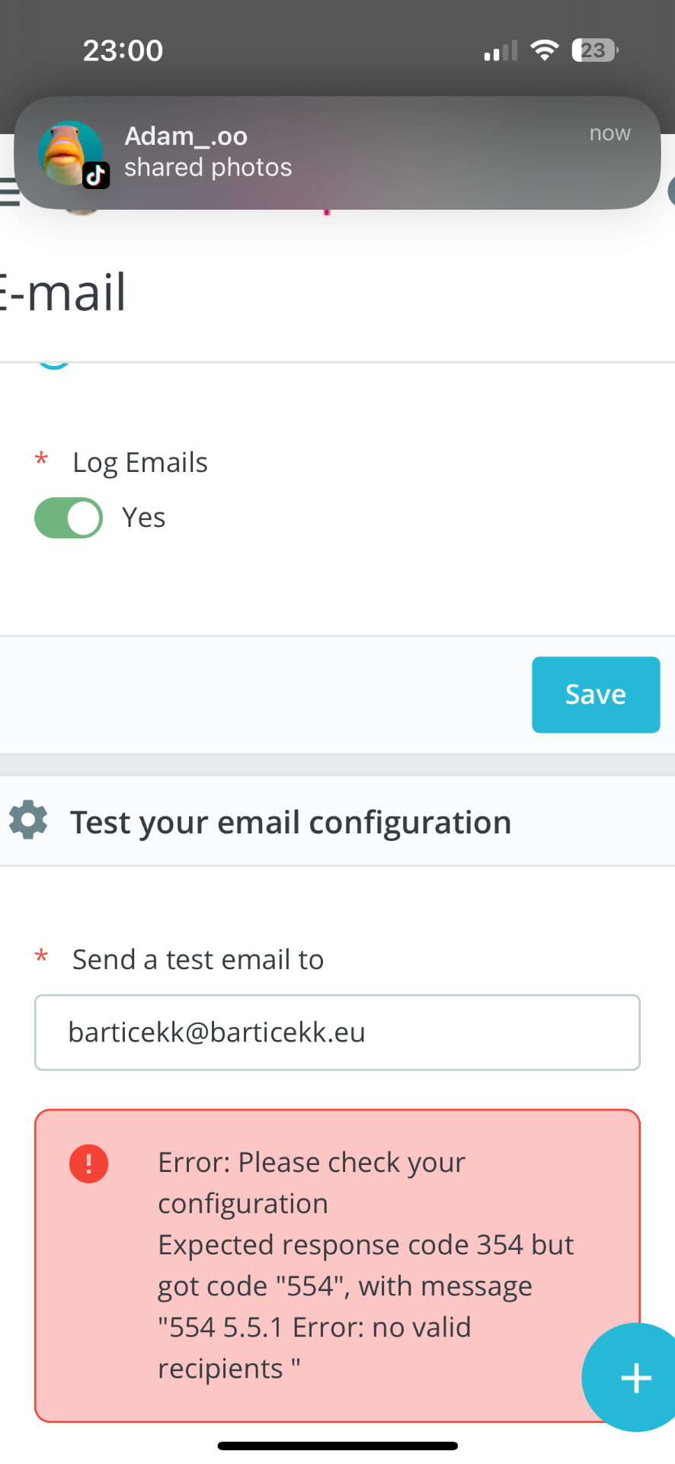Select the partially visible blue radio option
The width and height of the screenshot is (675, 1464).
tap(54, 366)
